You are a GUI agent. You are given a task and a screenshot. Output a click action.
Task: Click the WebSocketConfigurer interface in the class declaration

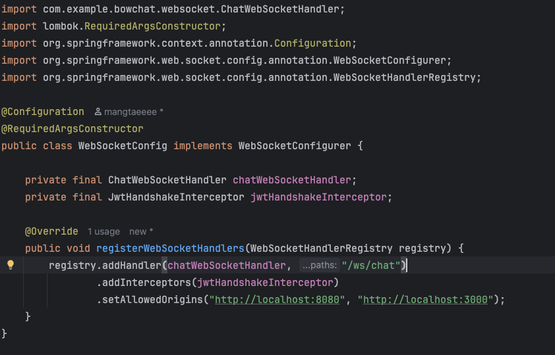[295, 146]
